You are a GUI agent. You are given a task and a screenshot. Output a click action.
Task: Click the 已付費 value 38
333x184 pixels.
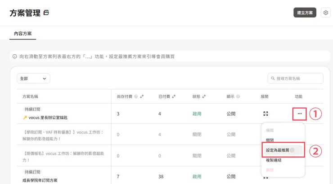coord(161,176)
